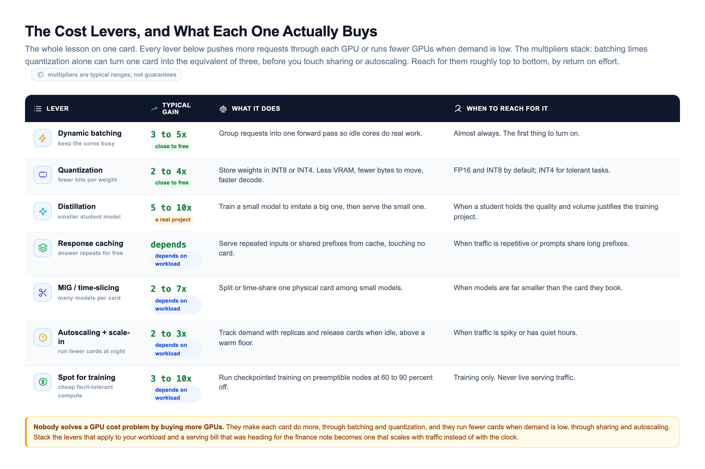Click the trend arrow icon beside TYPICAL GAIN
705x469 pixels.
point(154,108)
